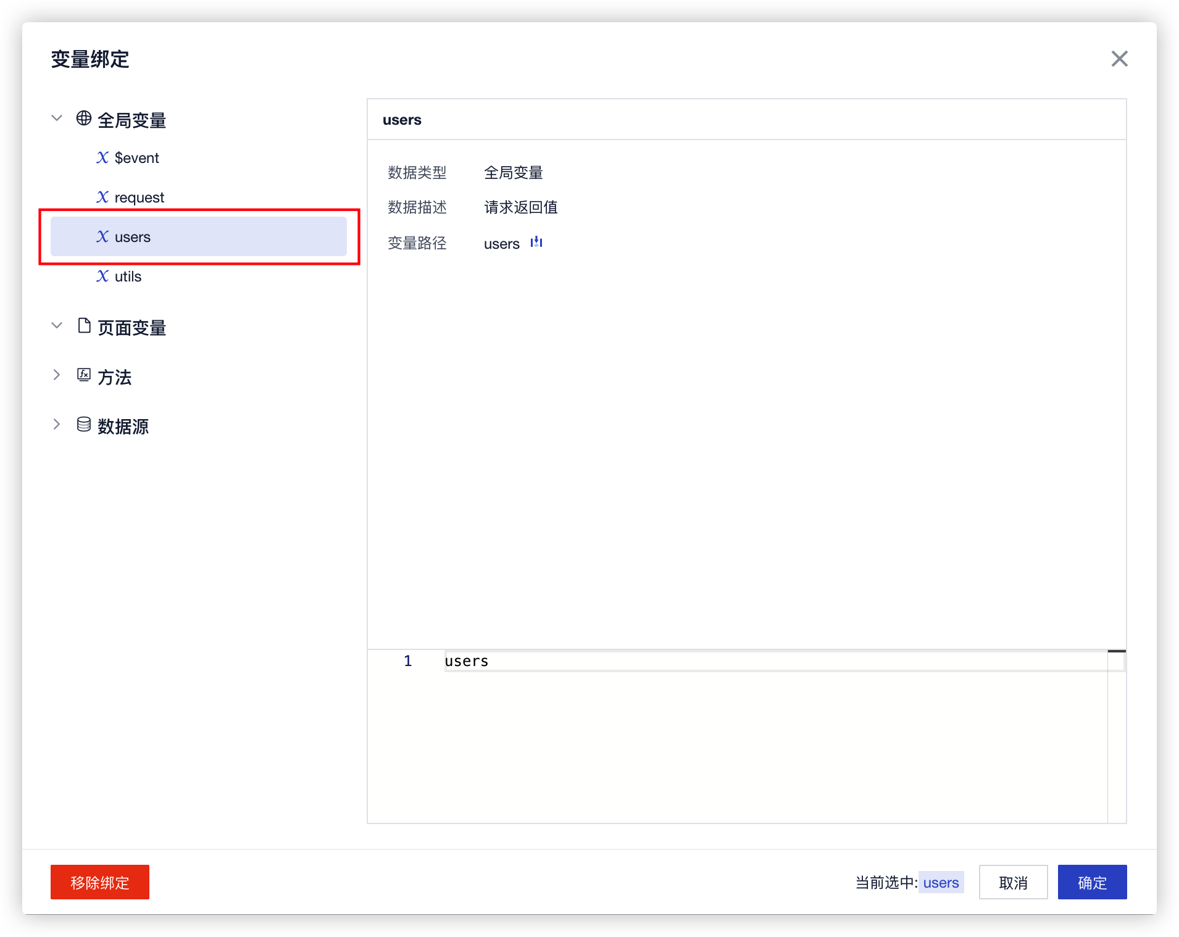Click the insert-path icon next to users variable path
The width and height of the screenshot is (1179, 937).
(x=536, y=243)
